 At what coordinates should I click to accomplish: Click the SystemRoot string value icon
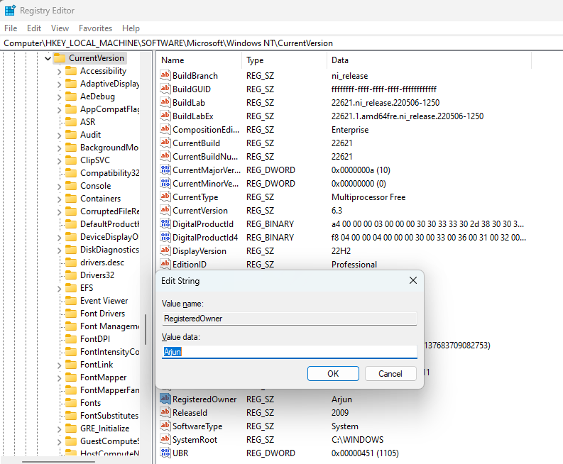coord(165,439)
